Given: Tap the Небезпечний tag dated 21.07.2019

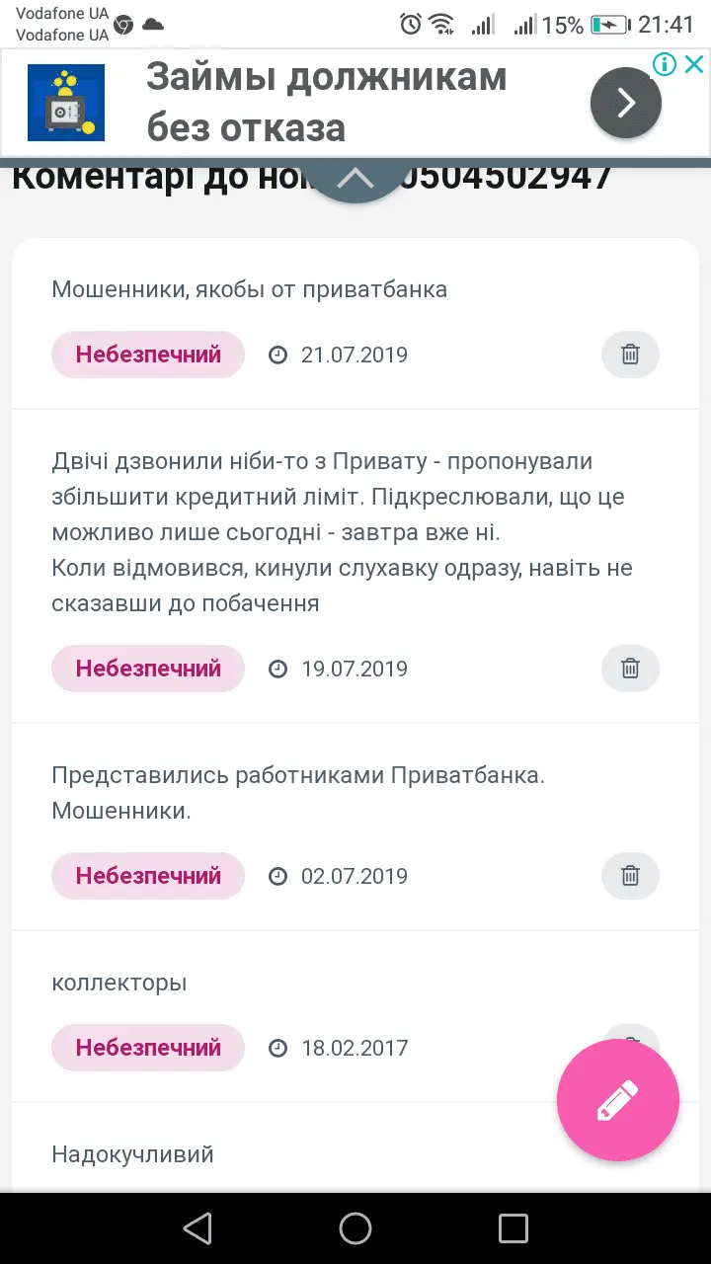Looking at the screenshot, I should pos(148,355).
